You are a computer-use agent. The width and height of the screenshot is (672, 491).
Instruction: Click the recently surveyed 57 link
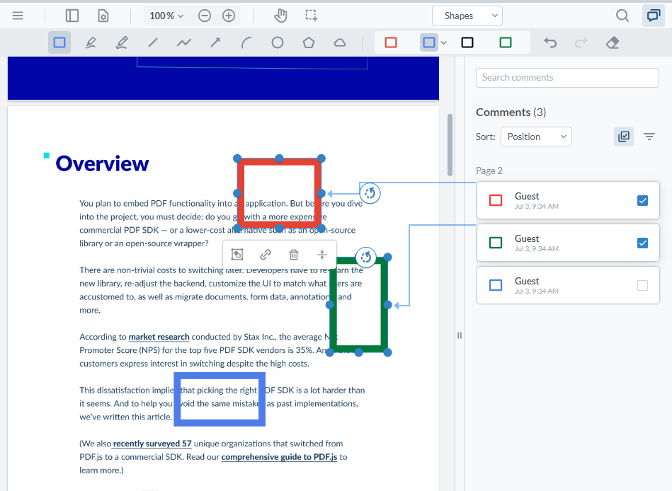(x=152, y=444)
